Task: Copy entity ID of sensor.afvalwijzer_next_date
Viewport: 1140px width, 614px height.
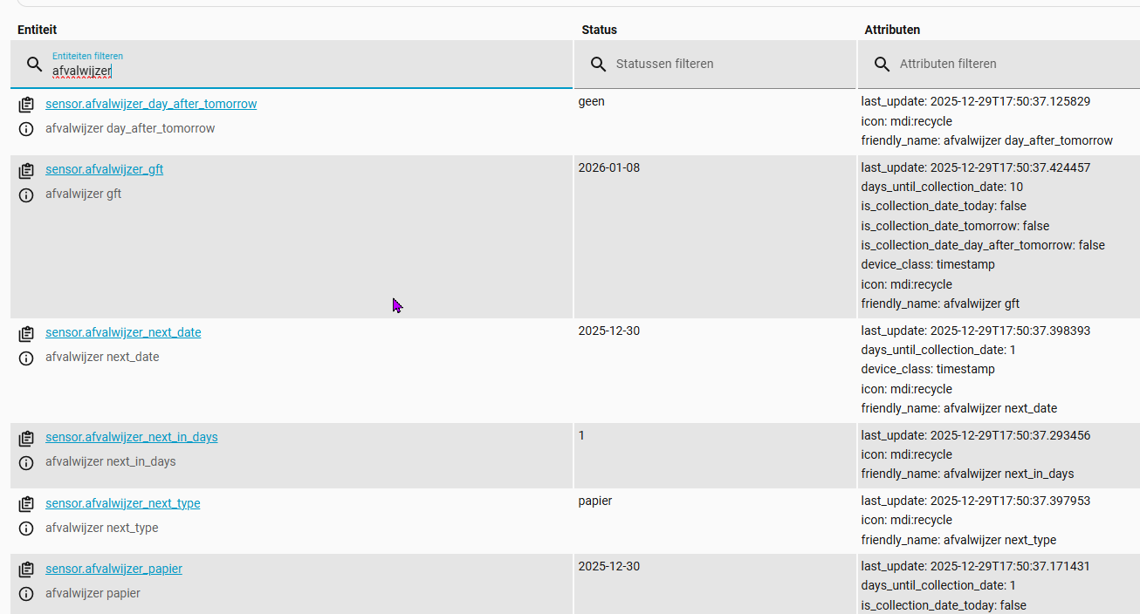Action: (x=26, y=333)
